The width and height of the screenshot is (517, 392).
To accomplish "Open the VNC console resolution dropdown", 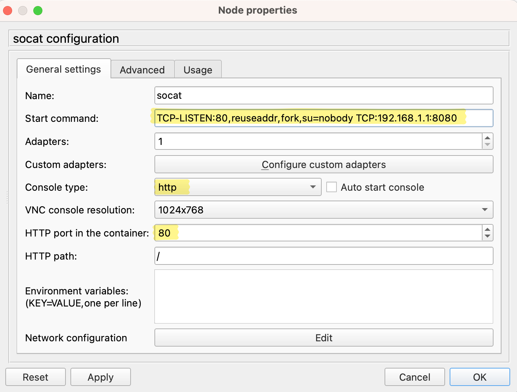I will pos(485,210).
